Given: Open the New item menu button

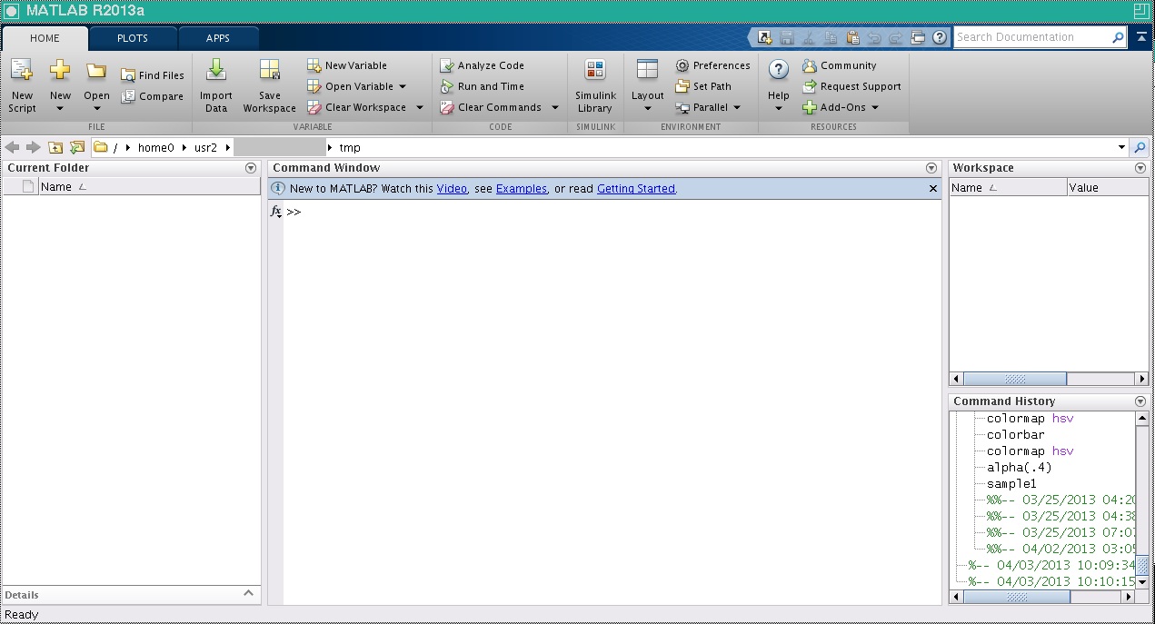Looking at the screenshot, I should 60,87.
